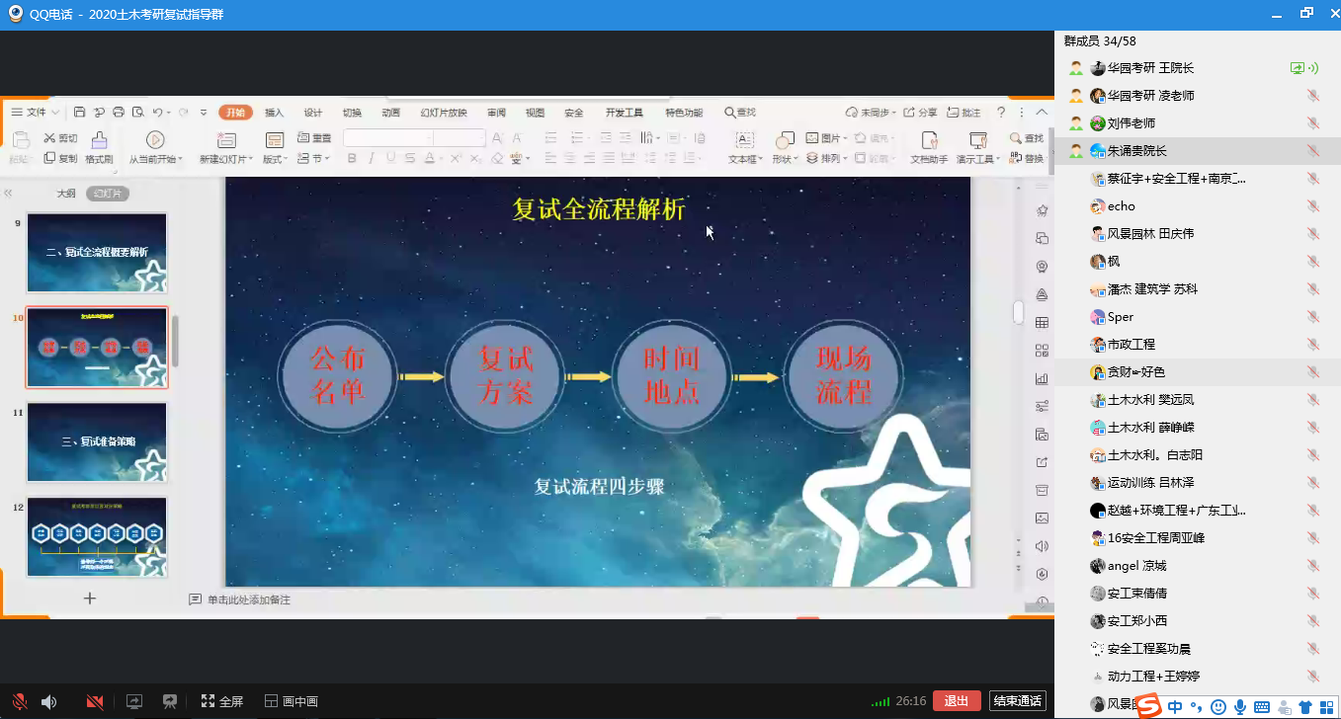Click the red Exit (退出) button
This screenshot has height=719, width=1341.
956,701
